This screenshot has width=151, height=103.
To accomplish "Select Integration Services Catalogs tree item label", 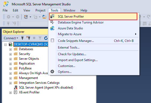I will click(x=39, y=83).
